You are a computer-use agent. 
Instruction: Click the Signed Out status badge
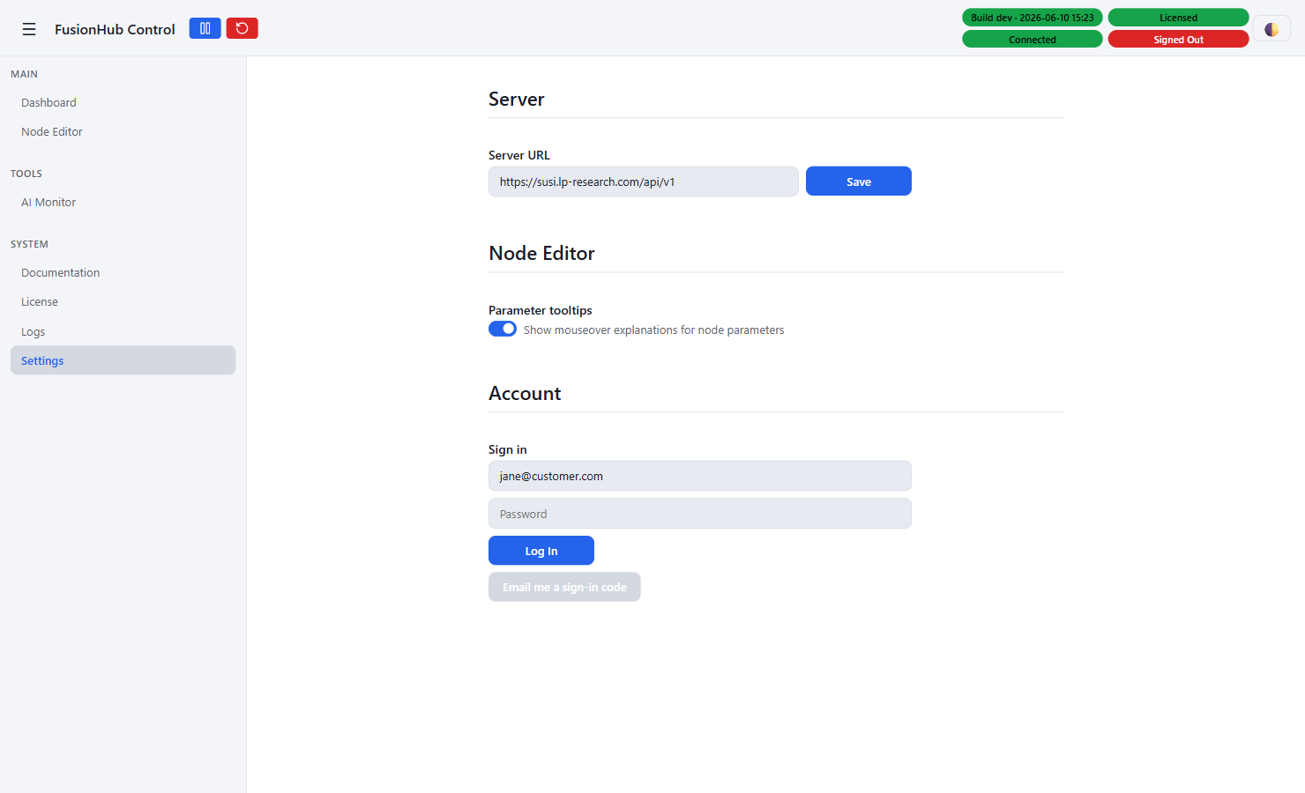tap(1178, 40)
